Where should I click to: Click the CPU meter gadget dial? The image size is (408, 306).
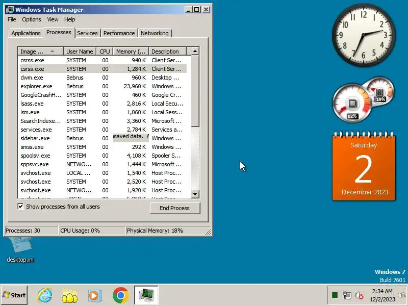click(352, 103)
